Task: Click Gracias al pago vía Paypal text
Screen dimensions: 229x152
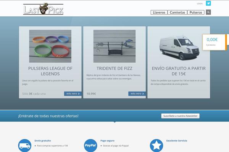Action: pos(116,146)
